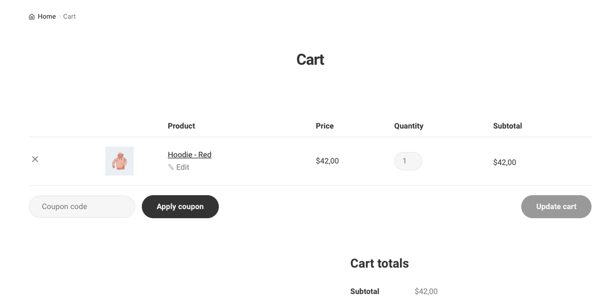Click the Home icon in the breadcrumb
Viewport: 616px width, 305px height.
tap(31, 17)
